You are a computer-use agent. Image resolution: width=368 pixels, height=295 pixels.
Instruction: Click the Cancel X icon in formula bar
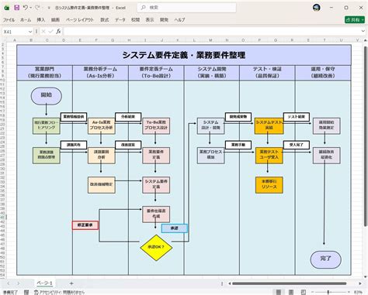(x=43, y=32)
